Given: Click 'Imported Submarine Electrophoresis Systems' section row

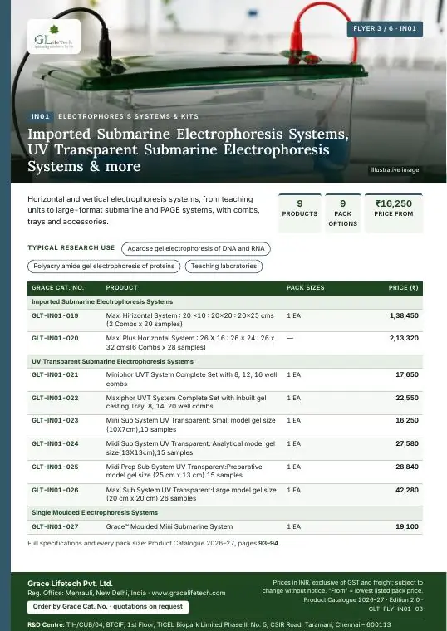Looking at the screenshot, I should (225, 302).
